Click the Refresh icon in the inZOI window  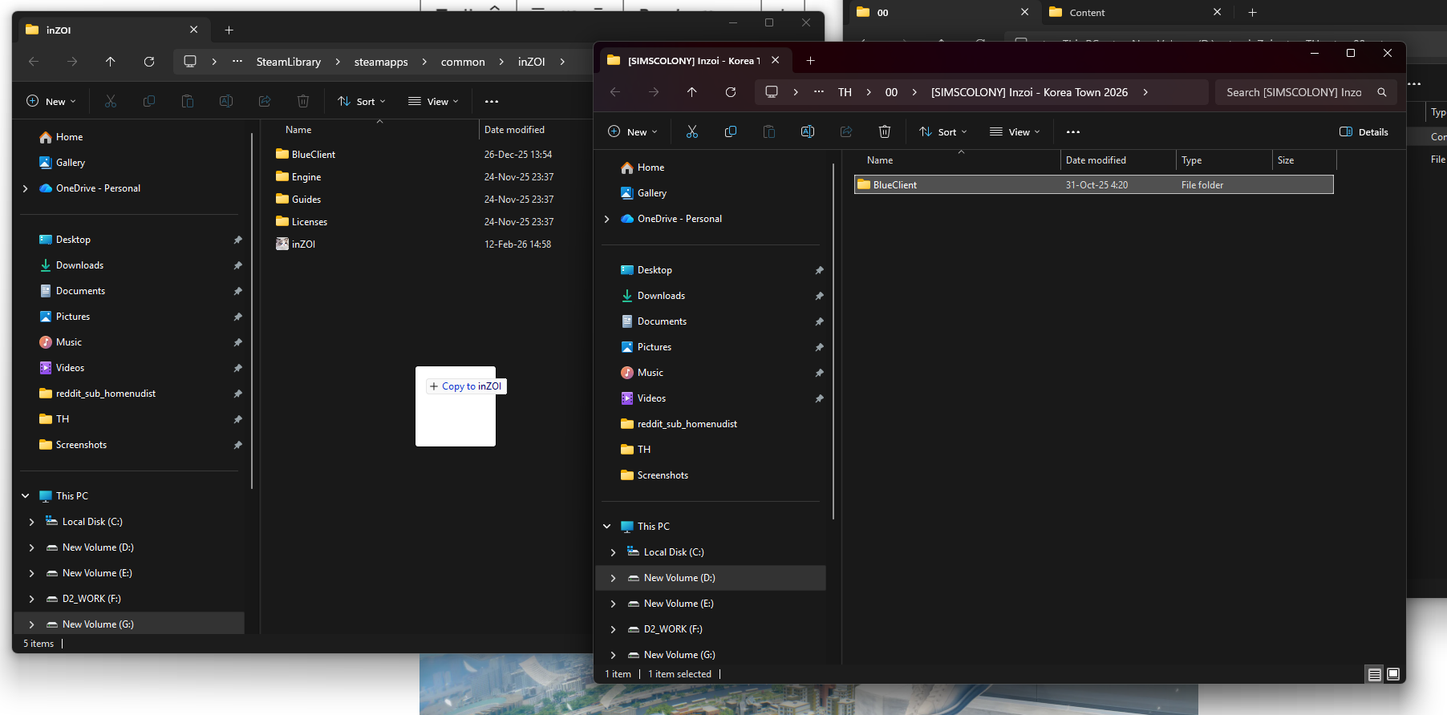(x=149, y=62)
